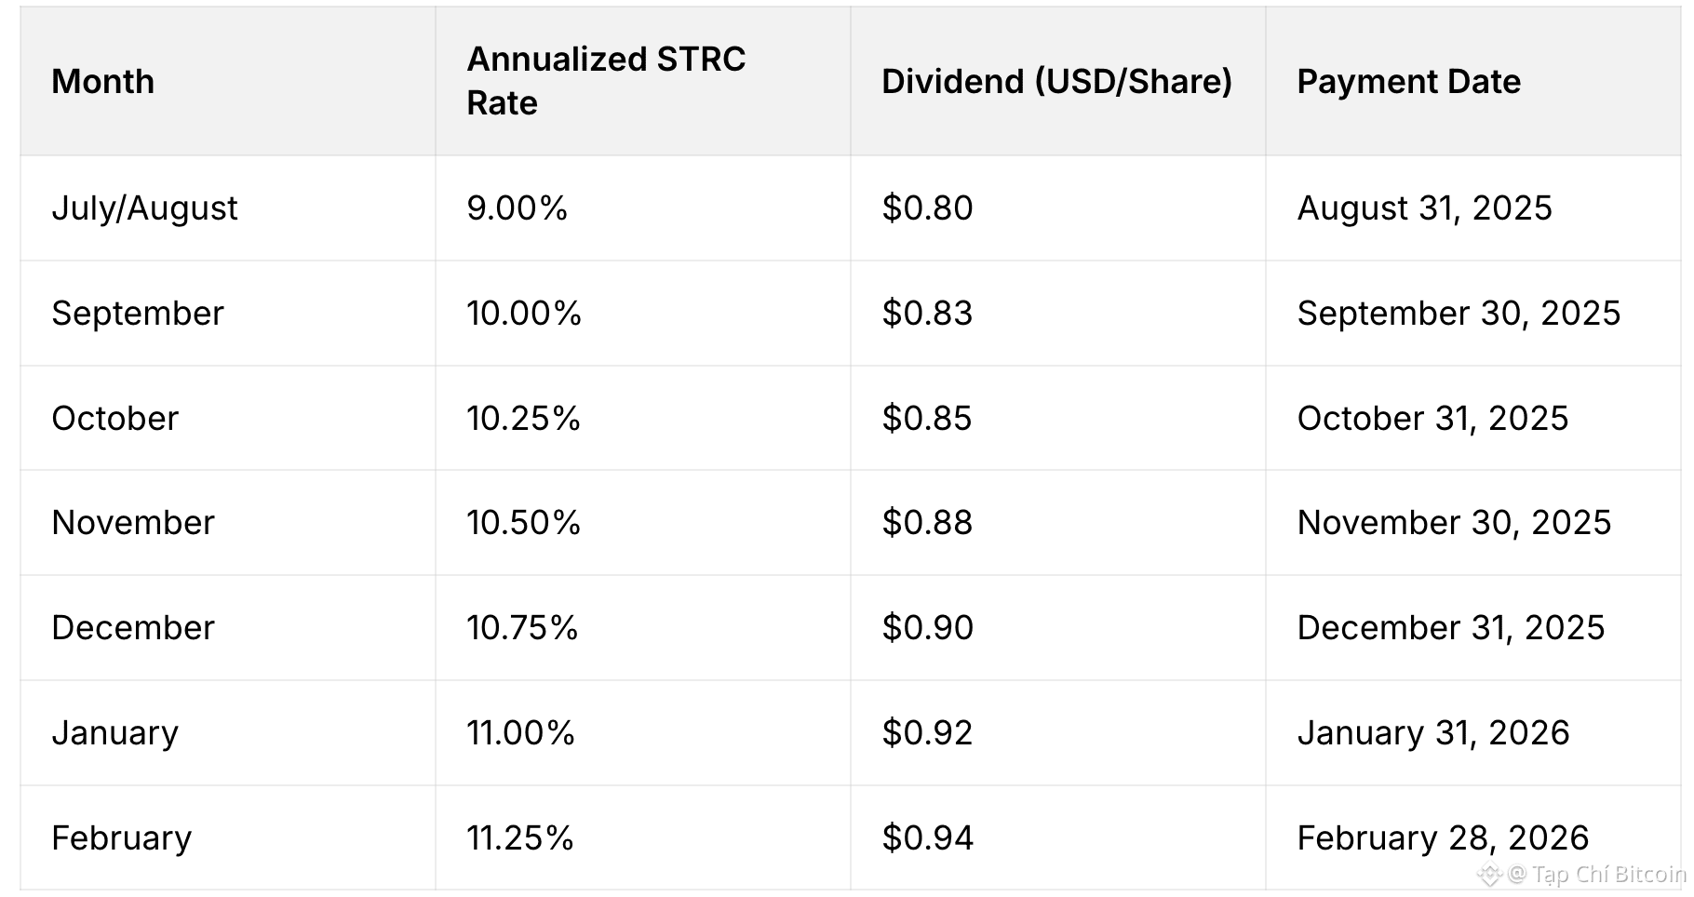Select the 10.25% October rate cell

pyautogui.click(x=524, y=418)
